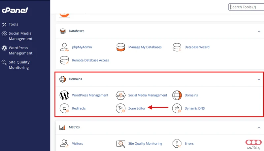Open the Domains tool link

tap(191, 95)
